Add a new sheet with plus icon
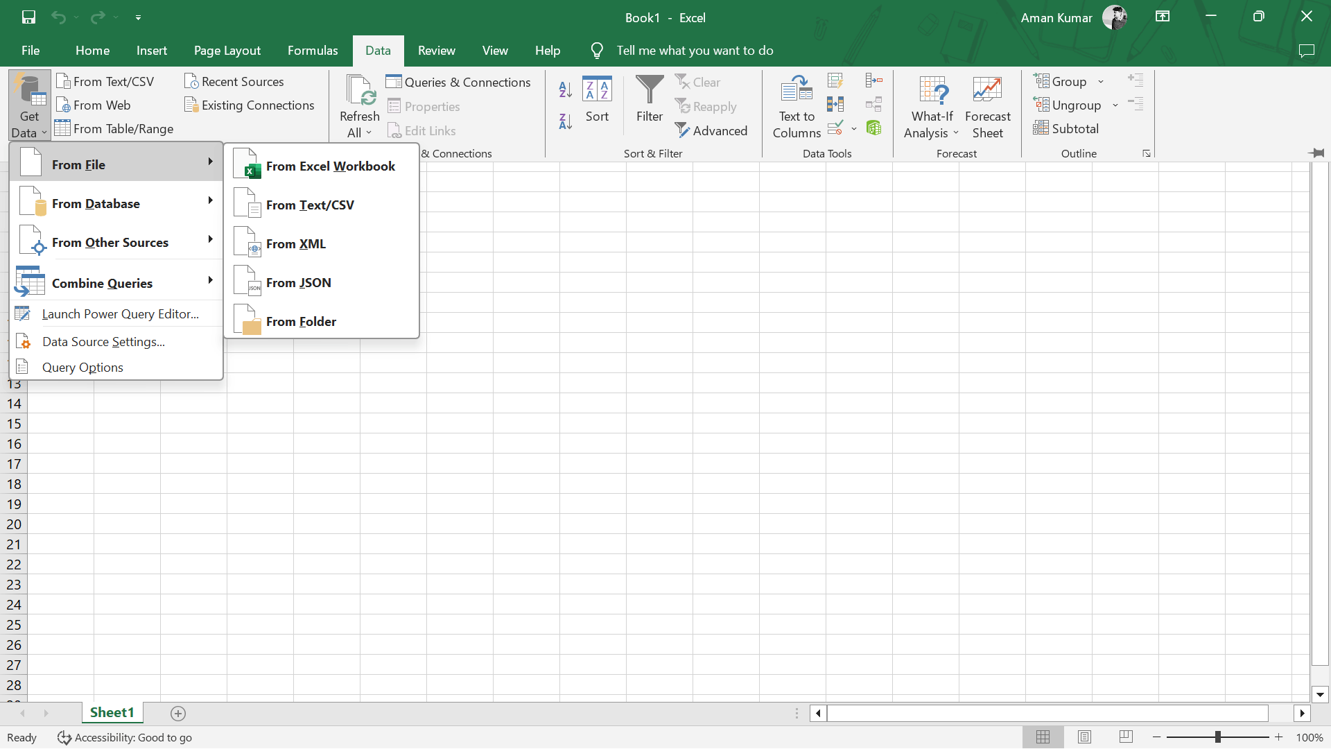This screenshot has width=1331, height=749. [178, 713]
